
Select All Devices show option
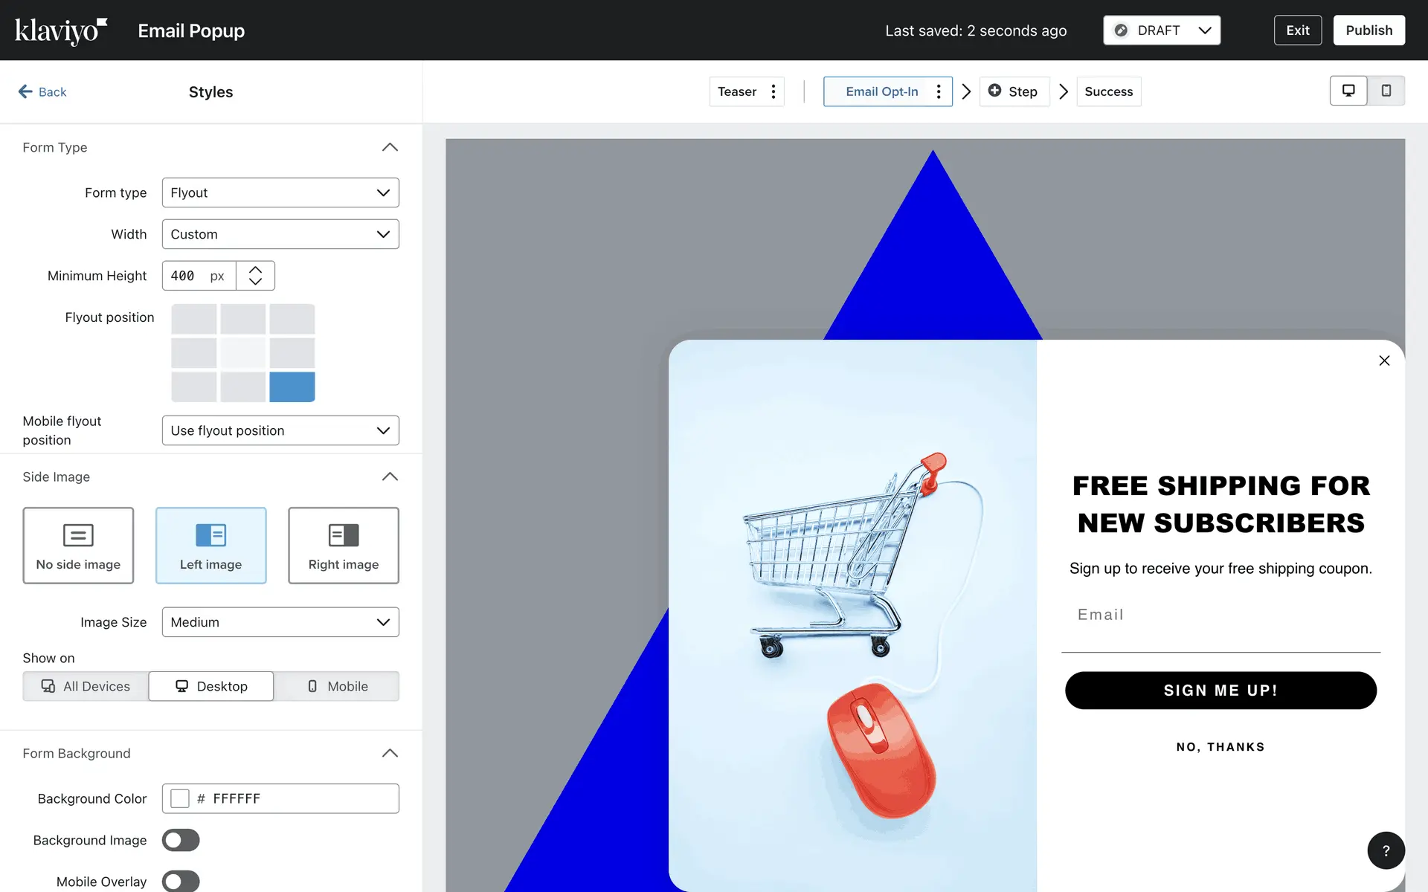[x=86, y=686]
